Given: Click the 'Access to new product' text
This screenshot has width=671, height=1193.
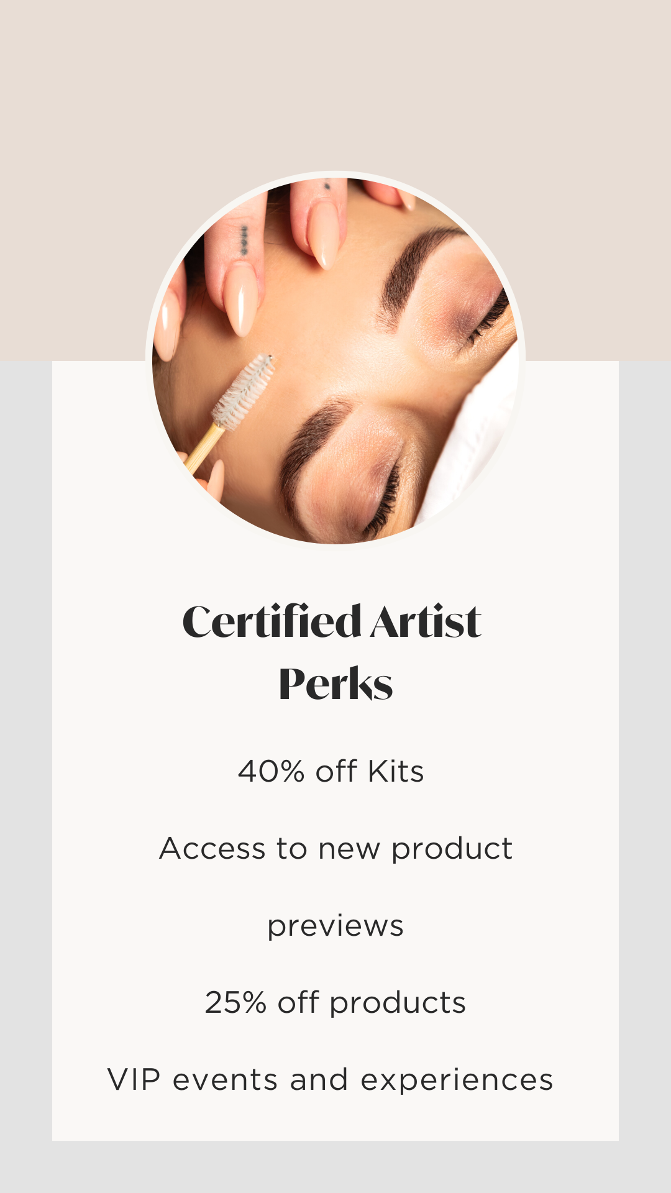Looking at the screenshot, I should 335,849.
